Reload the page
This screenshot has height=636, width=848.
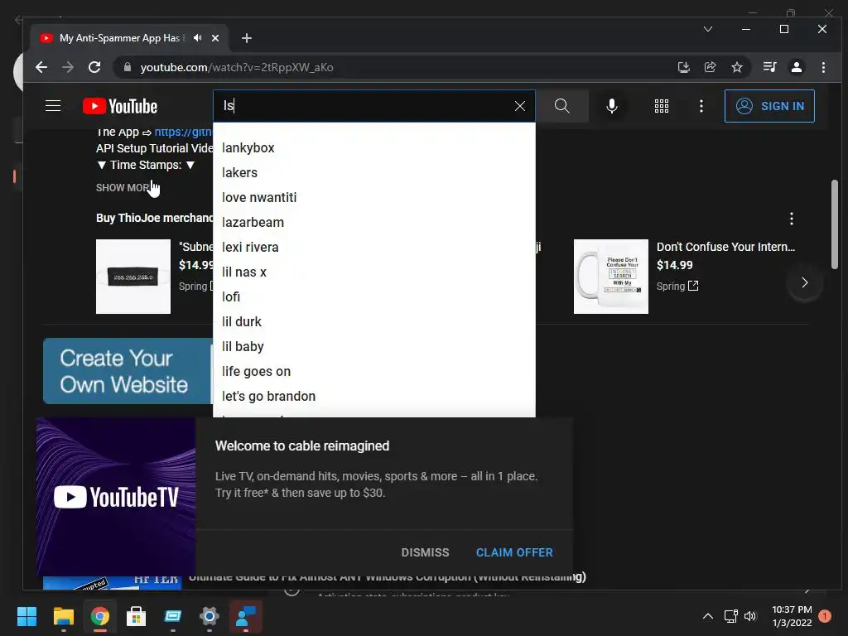(94, 67)
